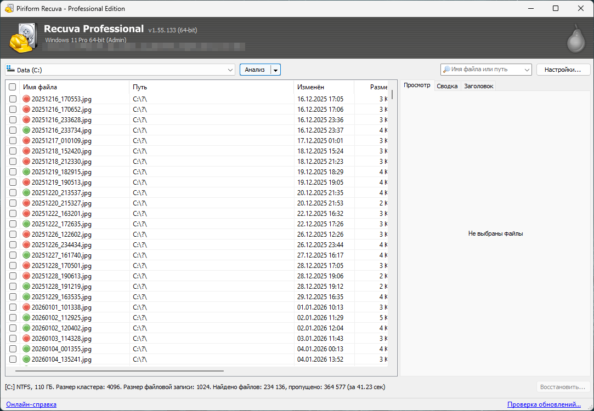Image resolution: width=594 pixels, height=411 pixels.
Task: Check the box for 20251216_233628.jpg
Action: pos(13,119)
